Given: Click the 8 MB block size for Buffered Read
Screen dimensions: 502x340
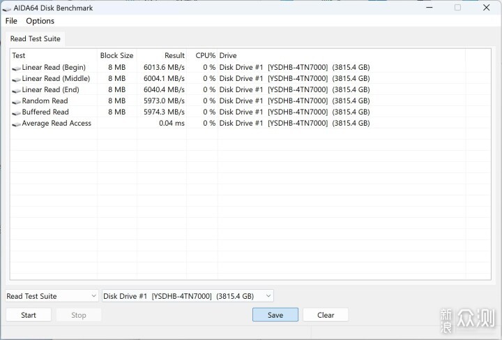Looking at the screenshot, I should 117,112.
